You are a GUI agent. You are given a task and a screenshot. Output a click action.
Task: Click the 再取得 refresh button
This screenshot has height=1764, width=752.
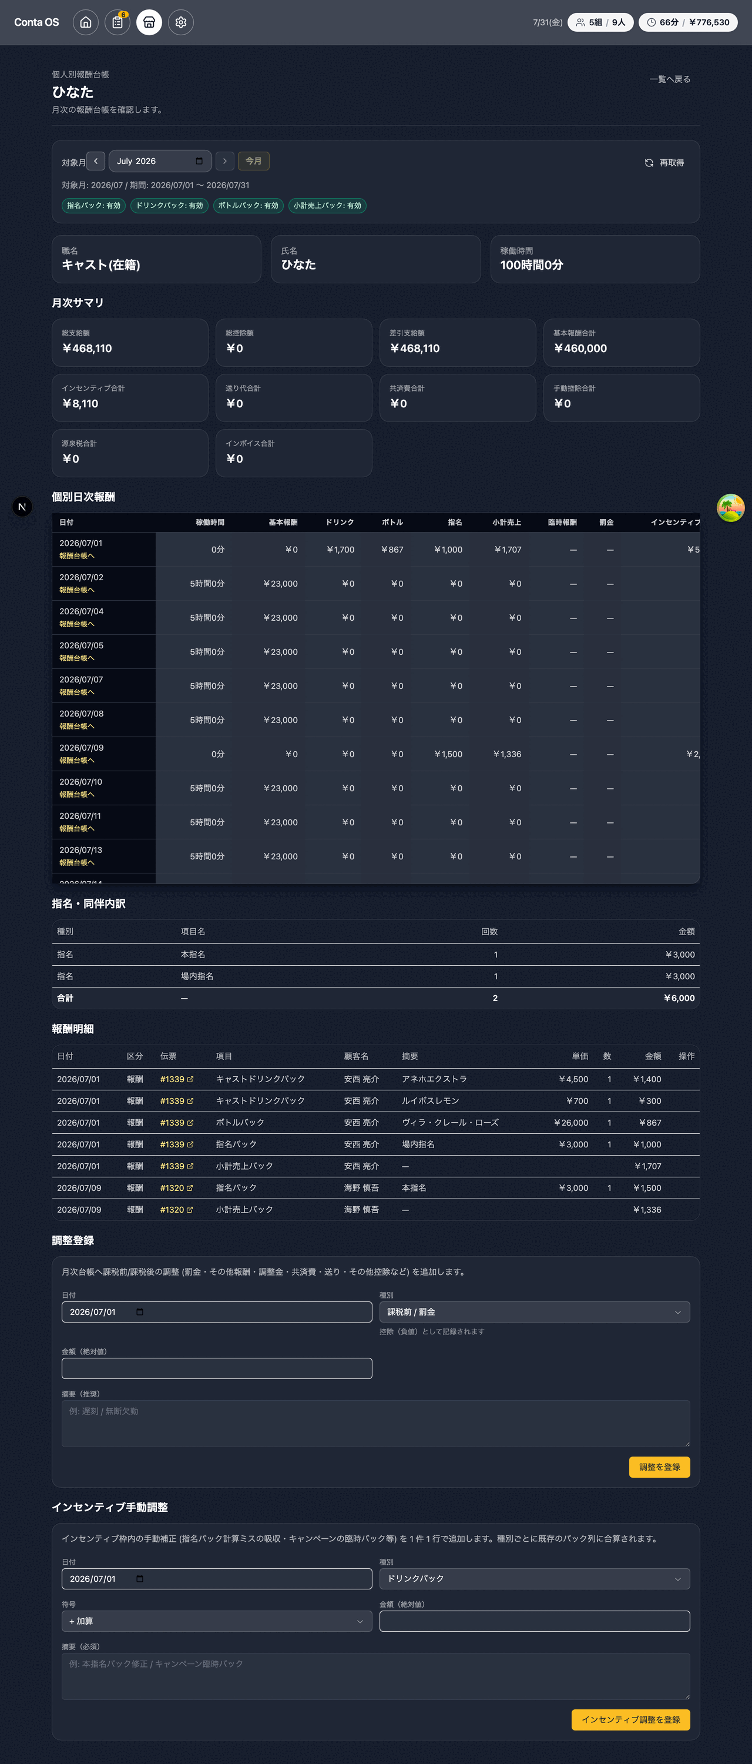coord(664,163)
